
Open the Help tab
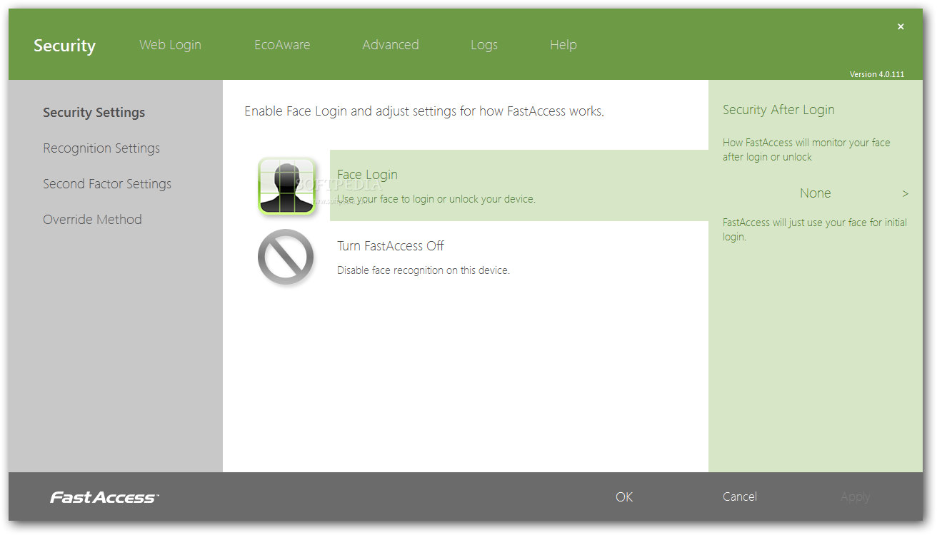pyautogui.click(x=563, y=45)
